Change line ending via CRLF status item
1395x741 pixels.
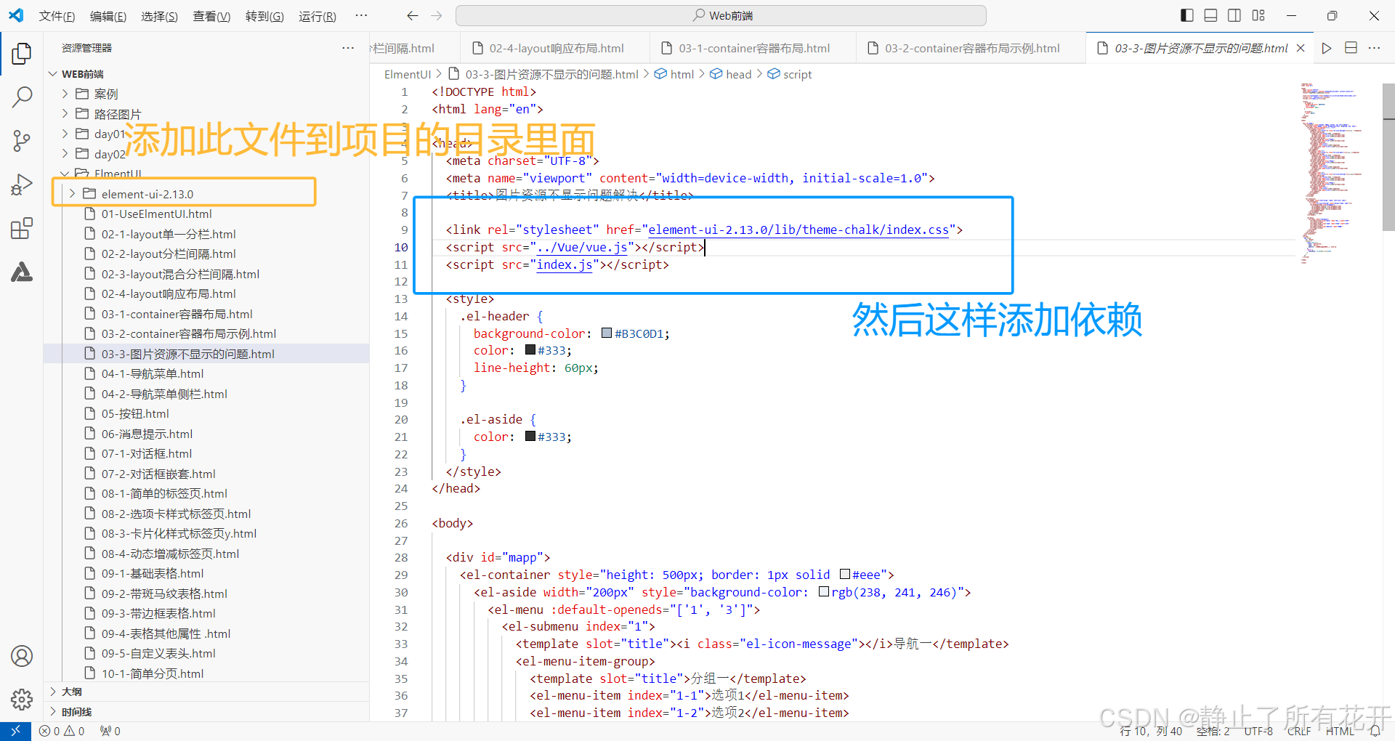(1299, 731)
